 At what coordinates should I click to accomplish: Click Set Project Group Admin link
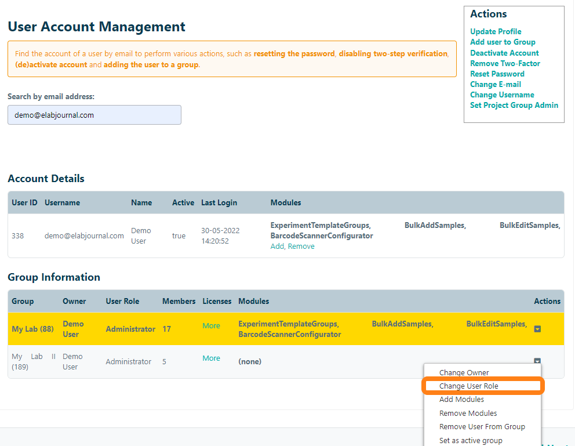tap(514, 105)
